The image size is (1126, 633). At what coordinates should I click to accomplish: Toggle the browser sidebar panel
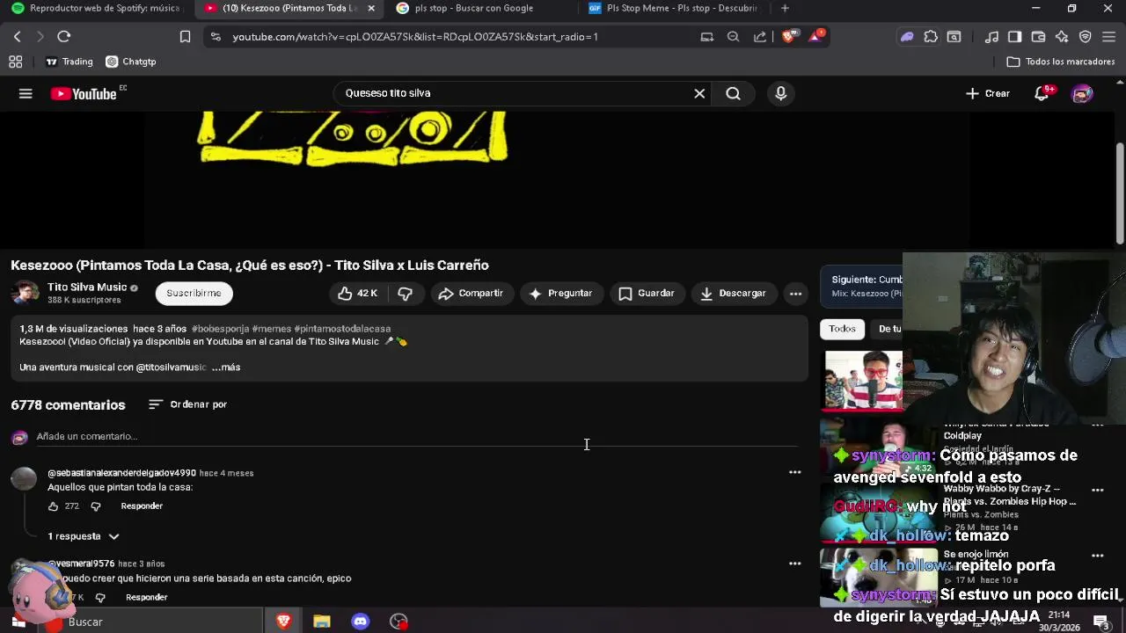pyautogui.click(x=1014, y=37)
